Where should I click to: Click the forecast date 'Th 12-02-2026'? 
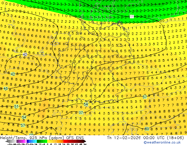(x=124, y=138)
